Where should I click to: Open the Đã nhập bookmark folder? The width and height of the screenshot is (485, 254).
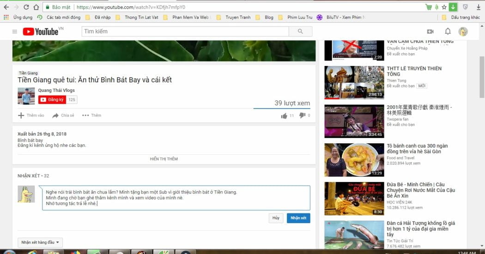tap(98, 18)
